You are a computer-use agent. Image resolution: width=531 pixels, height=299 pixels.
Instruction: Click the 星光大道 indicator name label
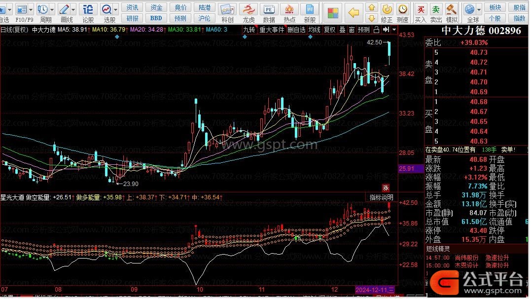[x=12, y=197]
